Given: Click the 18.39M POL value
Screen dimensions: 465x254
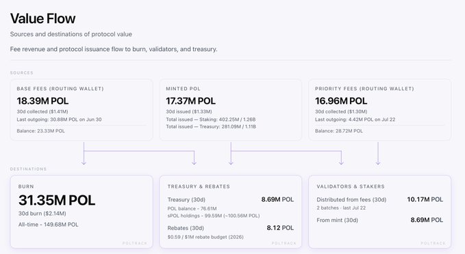Looking at the screenshot, I should coord(42,101).
